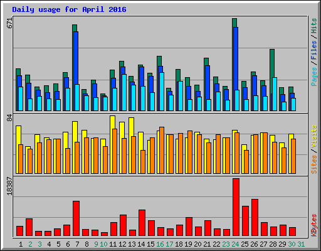Viewport: 321px width, 251px height.
Task: Click the tallest red KBytes bar, day 24
Action: pyautogui.click(x=236, y=207)
